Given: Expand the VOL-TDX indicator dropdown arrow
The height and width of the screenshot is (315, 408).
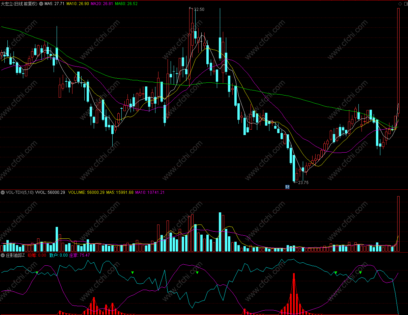Looking at the screenshot, I should pos(3,192).
